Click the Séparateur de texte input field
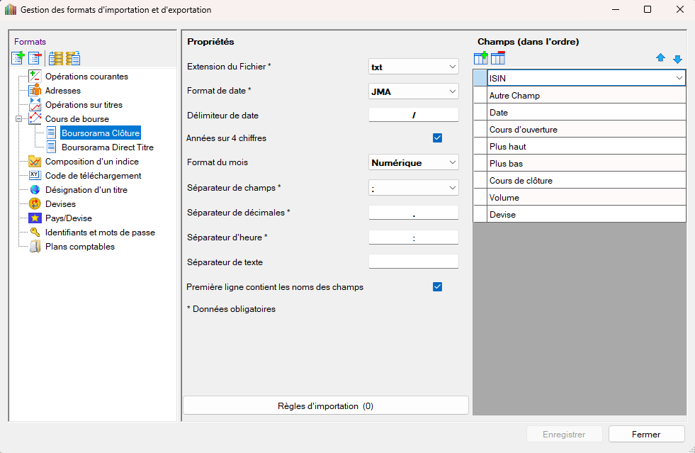695x453 pixels. [x=414, y=262]
